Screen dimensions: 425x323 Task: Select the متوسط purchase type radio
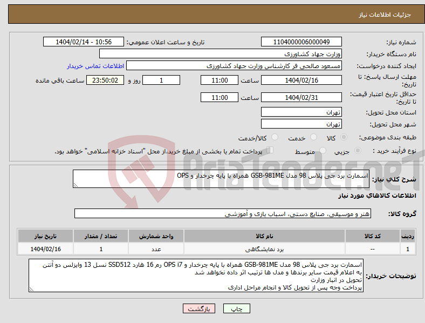coord(323,150)
